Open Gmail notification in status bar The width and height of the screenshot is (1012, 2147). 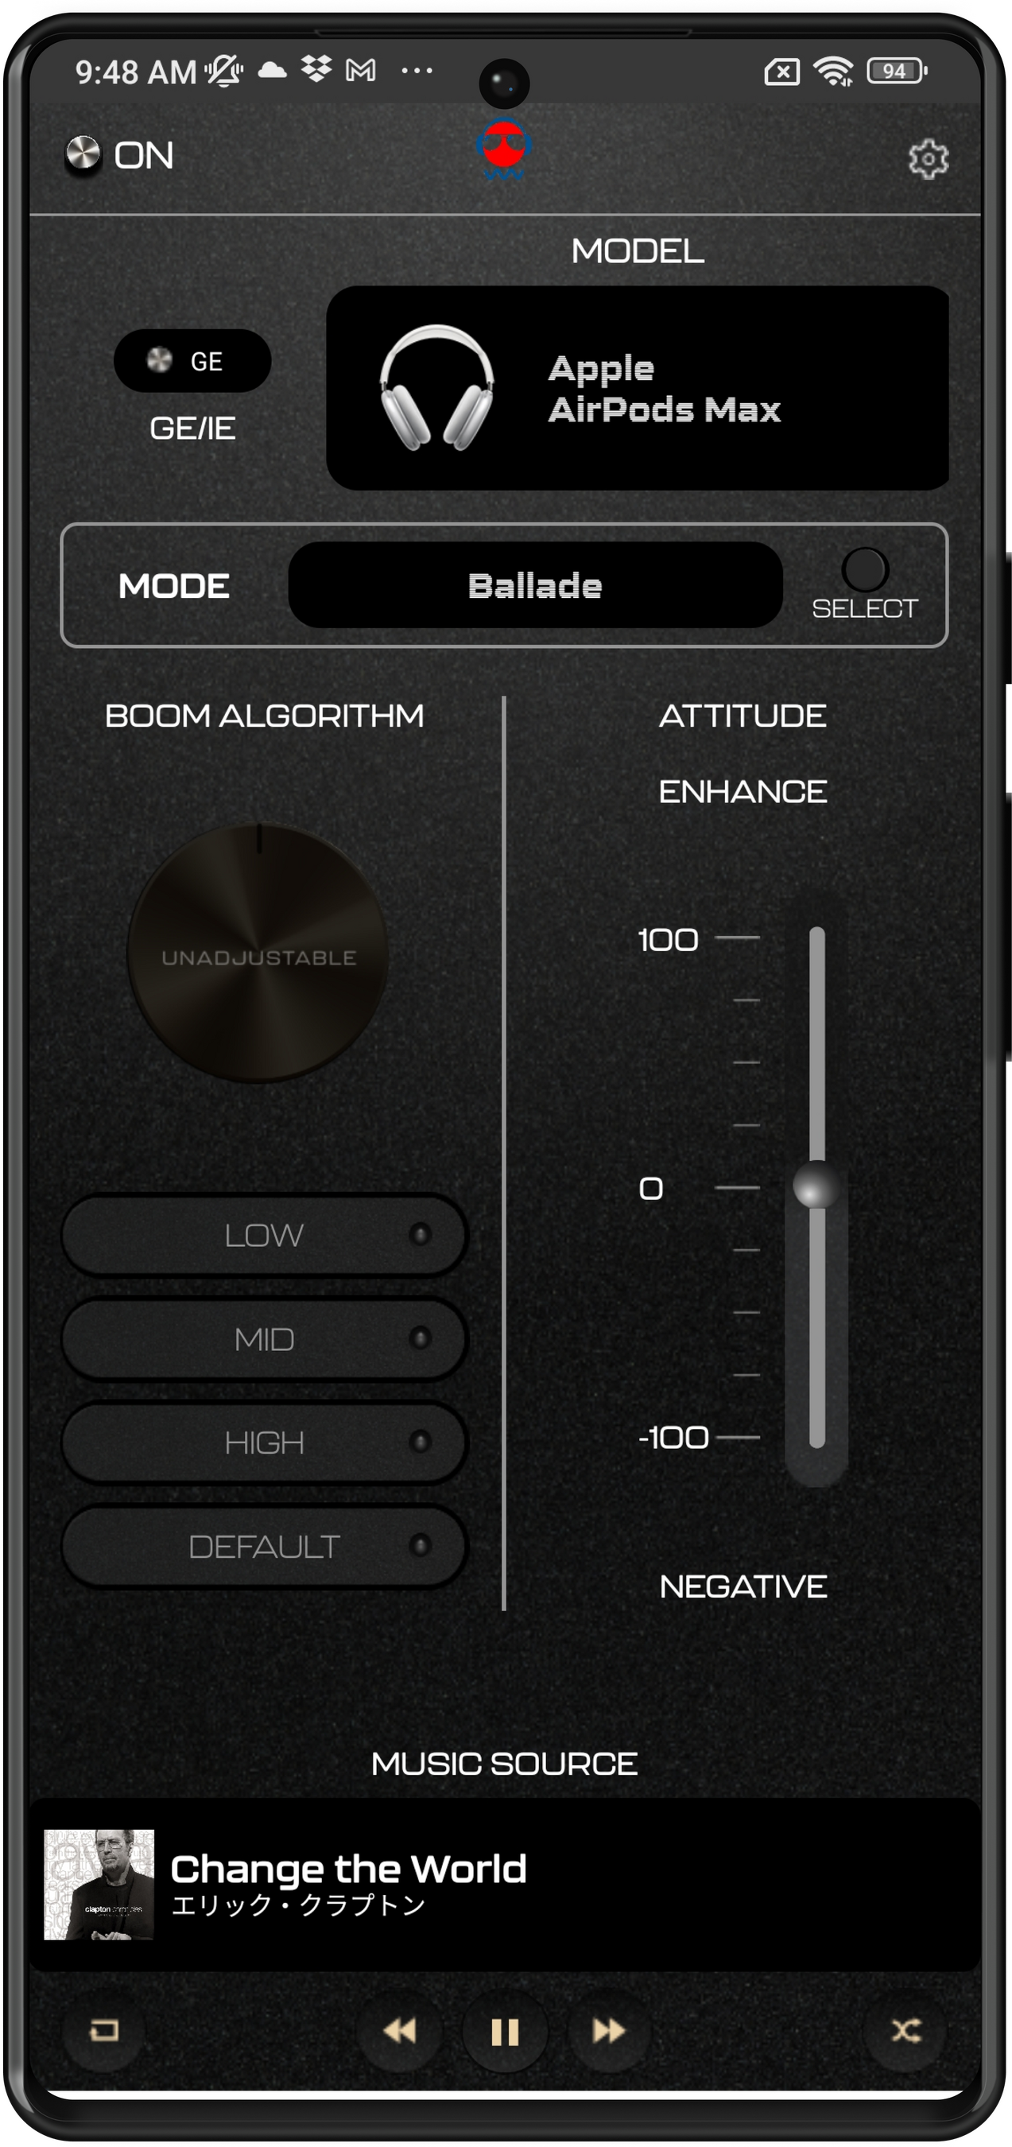point(361,70)
